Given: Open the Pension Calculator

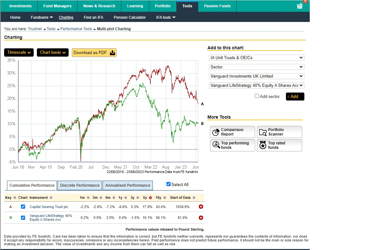Looking at the screenshot, I should coord(130,17).
